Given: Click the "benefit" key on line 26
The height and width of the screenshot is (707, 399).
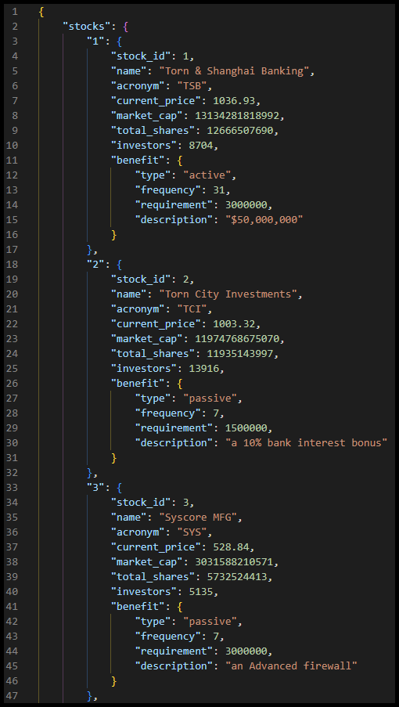Looking at the screenshot, I should pos(138,384).
